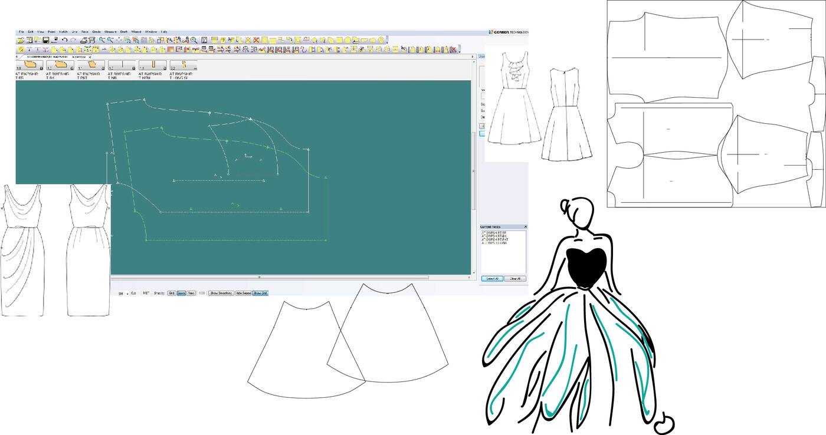This screenshot has width=826, height=435.
Task: Click the Gerber Technology logo
Action: point(508,32)
